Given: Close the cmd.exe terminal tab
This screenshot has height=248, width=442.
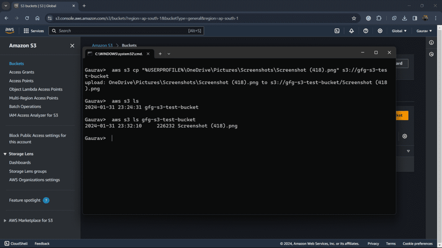Looking at the screenshot, I should click(x=148, y=54).
